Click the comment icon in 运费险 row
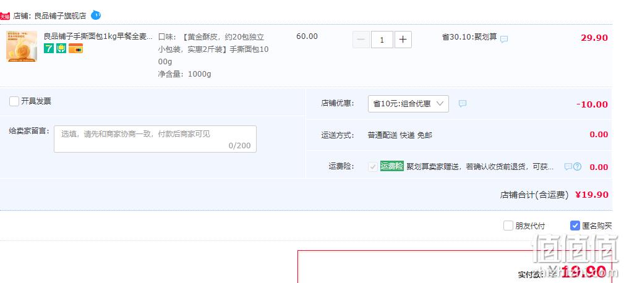The height and width of the screenshot is (283, 624). [x=568, y=167]
